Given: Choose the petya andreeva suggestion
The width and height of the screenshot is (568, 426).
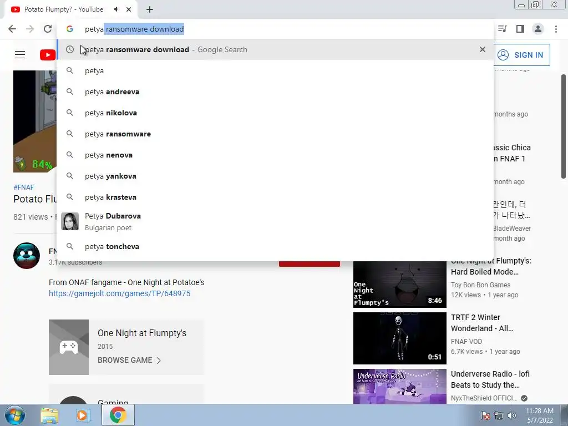Looking at the screenshot, I should click(275, 92).
